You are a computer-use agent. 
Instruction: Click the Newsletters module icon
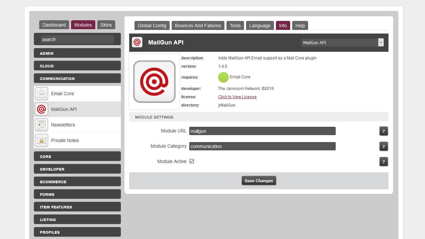pyautogui.click(x=42, y=125)
